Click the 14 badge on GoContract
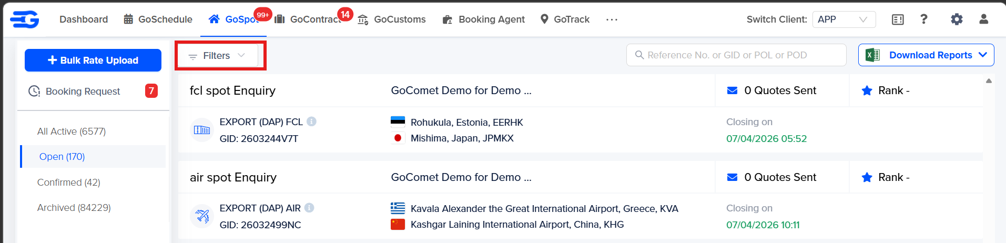 [x=345, y=15]
